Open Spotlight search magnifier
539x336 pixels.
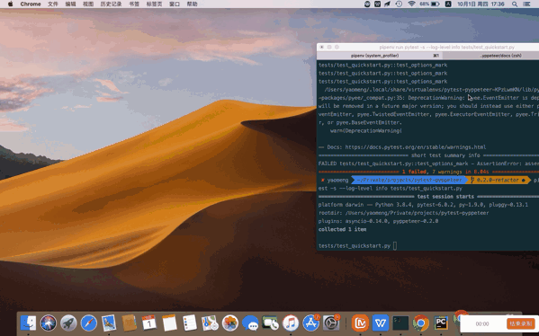[515, 4]
